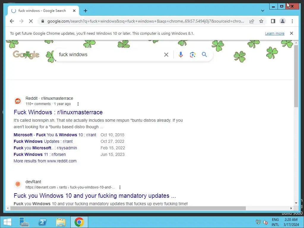Close the 'fuck windows - Google Search' tab
This screenshot has height=228, width=304.
(74, 11)
